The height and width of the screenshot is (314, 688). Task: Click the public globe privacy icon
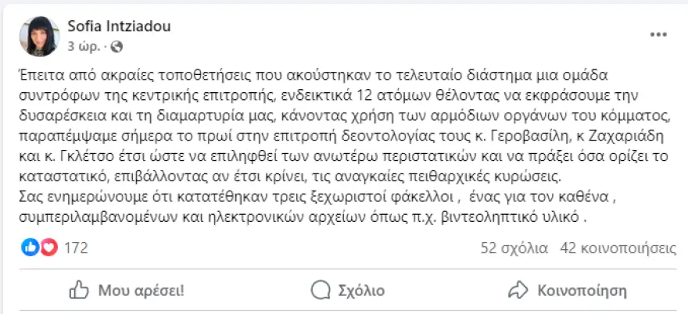tap(116, 47)
